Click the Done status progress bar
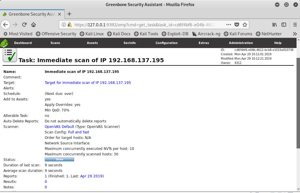This screenshot has width=300, height=193. [x=59, y=159]
